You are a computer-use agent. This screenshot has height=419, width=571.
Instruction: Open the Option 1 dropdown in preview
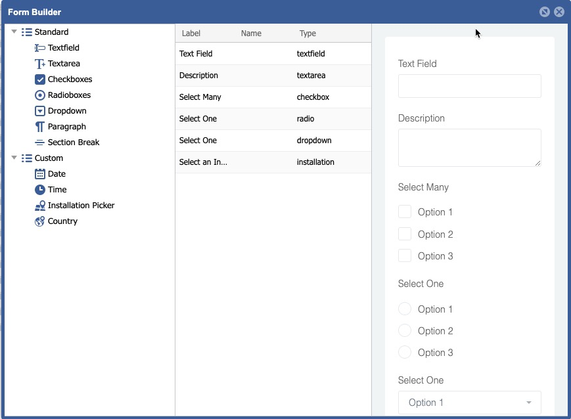469,403
